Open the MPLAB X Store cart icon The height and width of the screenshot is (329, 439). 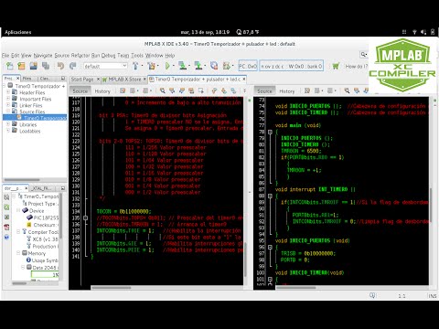click(336, 66)
